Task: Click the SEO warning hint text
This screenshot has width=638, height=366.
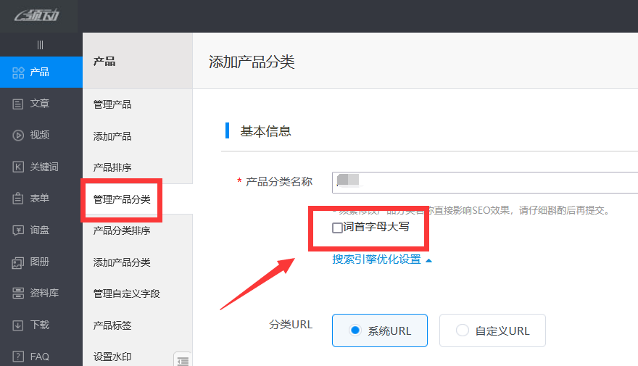Action: [x=471, y=210]
